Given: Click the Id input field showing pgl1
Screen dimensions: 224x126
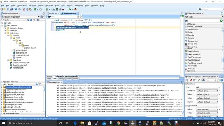Looking at the screenshot, I should tap(207, 87).
